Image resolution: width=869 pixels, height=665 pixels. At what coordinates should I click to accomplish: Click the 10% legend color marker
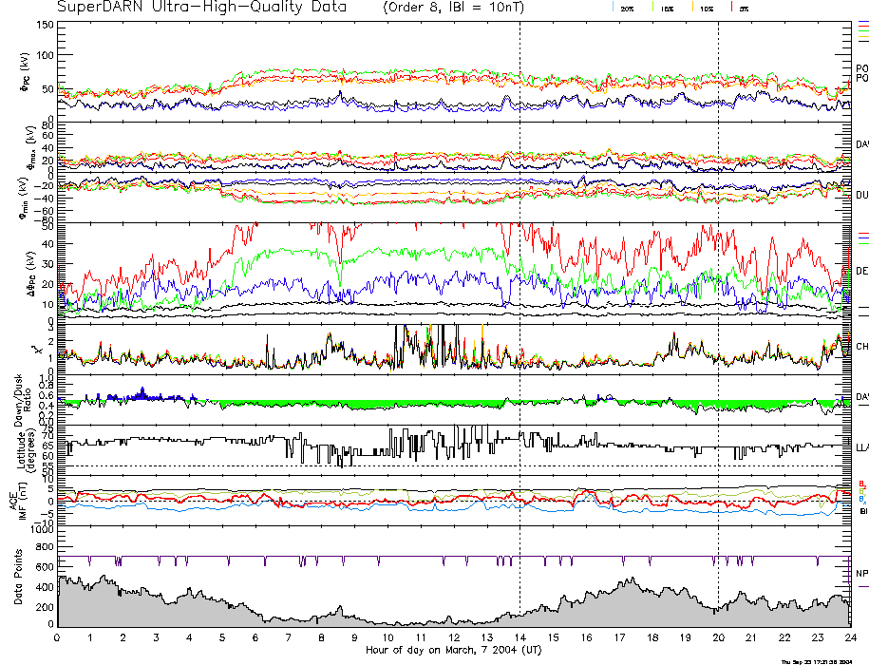point(692,8)
